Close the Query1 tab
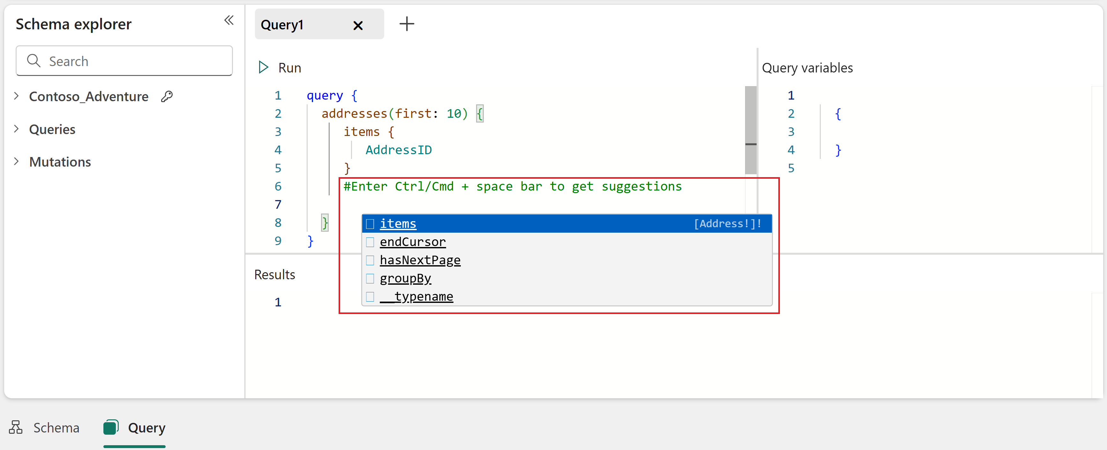1107x450 pixels. pos(357,25)
